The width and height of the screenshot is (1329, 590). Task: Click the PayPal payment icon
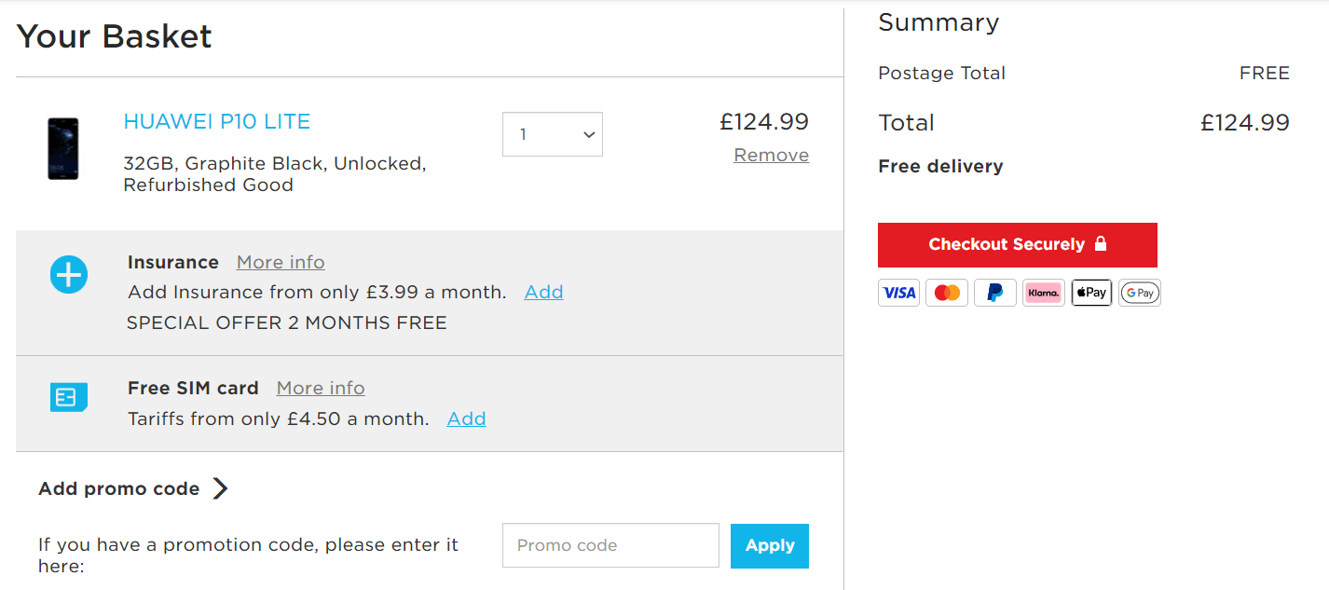coord(995,293)
